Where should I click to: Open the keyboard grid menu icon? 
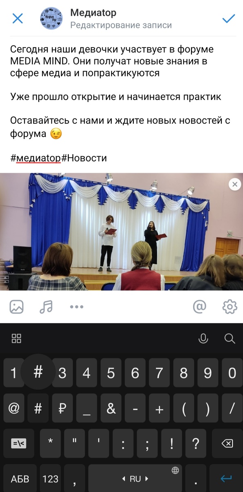(16, 338)
